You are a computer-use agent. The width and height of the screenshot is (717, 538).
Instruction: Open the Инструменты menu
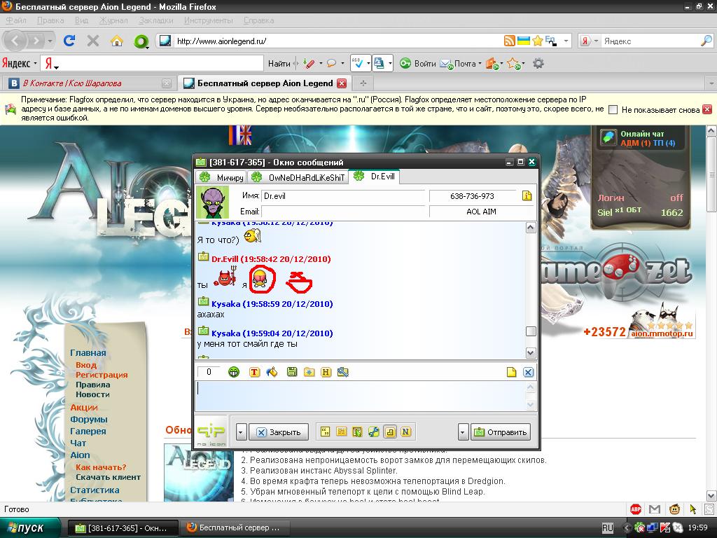click(209, 20)
